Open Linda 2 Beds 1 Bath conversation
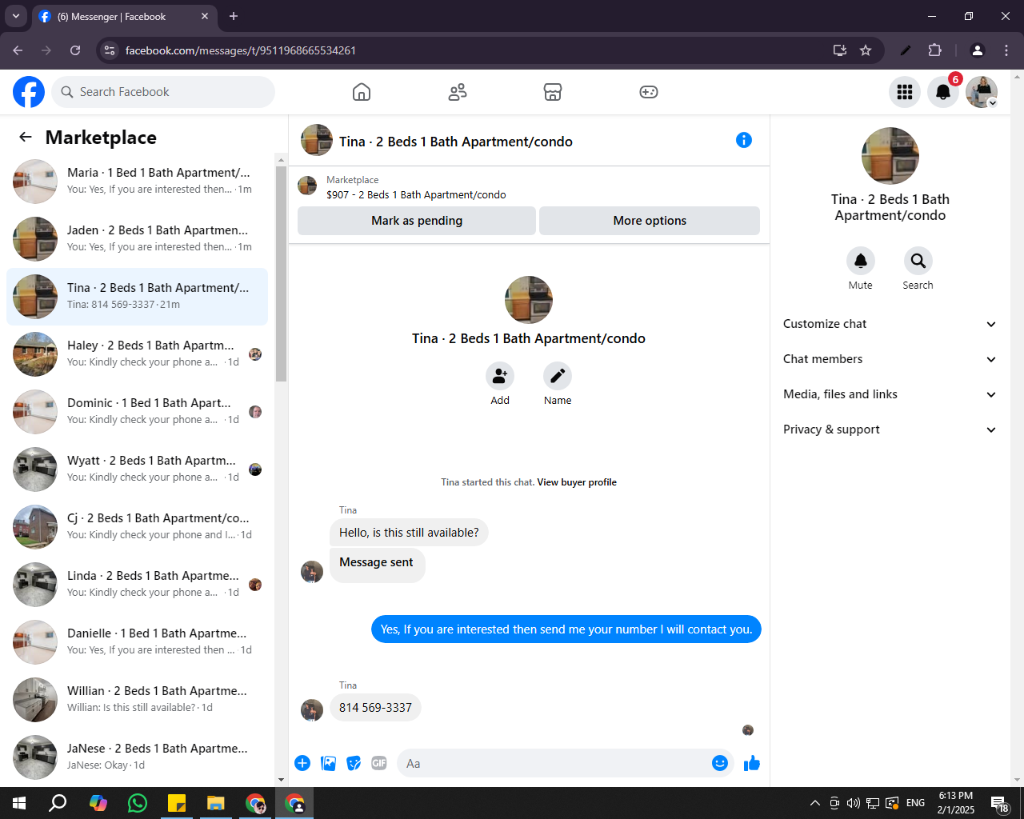Screen dimensions: 1024x819 tap(137, 585)
